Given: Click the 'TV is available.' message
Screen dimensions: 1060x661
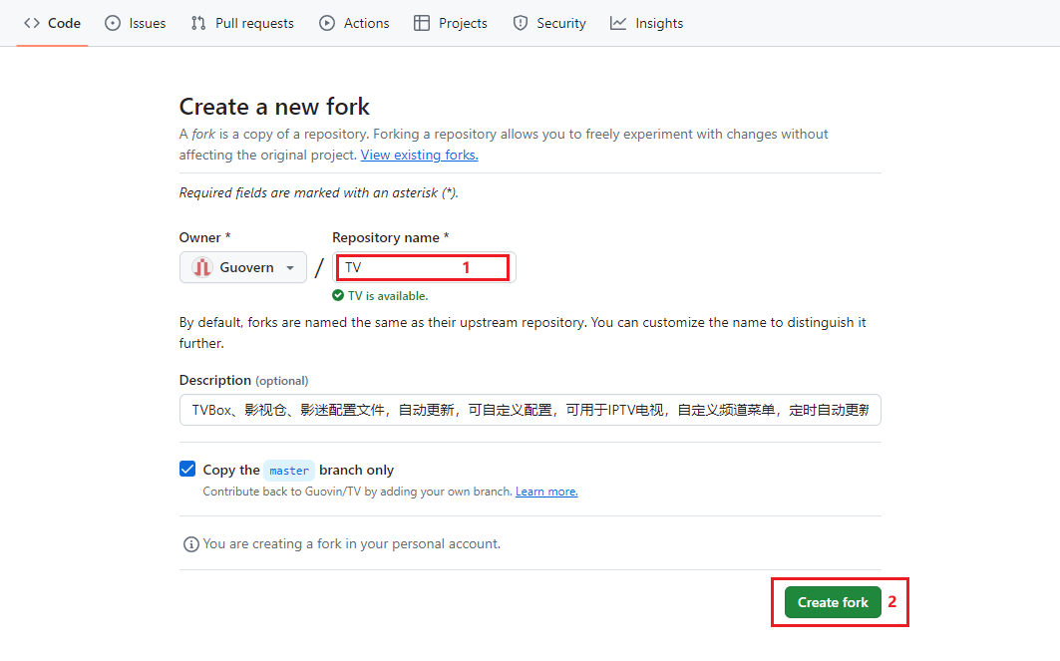Looking at the screenshot, I should click(x=387, y=296).
